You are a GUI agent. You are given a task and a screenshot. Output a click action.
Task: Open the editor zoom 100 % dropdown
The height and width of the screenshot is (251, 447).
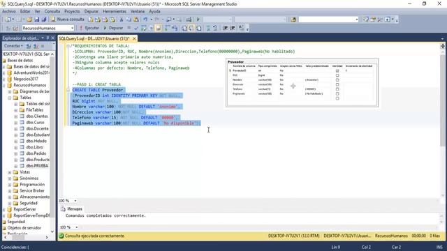[75, 201]
